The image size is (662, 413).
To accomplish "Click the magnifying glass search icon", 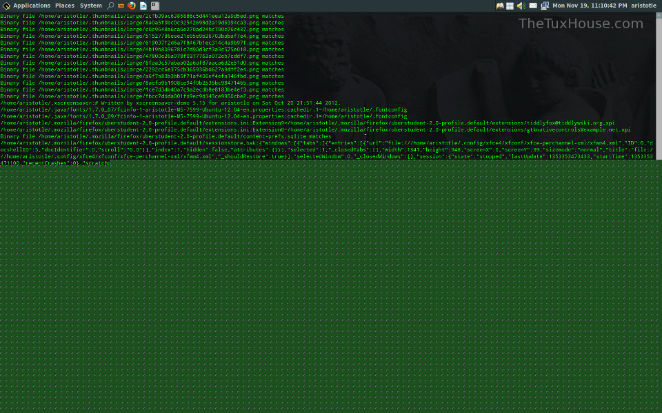I will point(110,6).
